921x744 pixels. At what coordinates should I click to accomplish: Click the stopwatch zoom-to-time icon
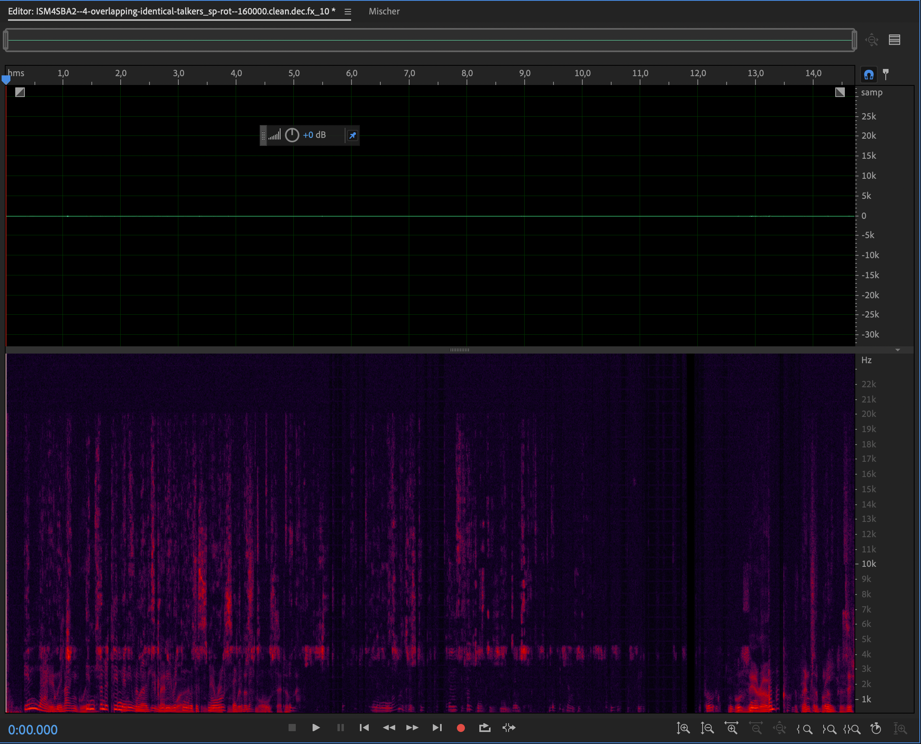(x=876, y=728)
